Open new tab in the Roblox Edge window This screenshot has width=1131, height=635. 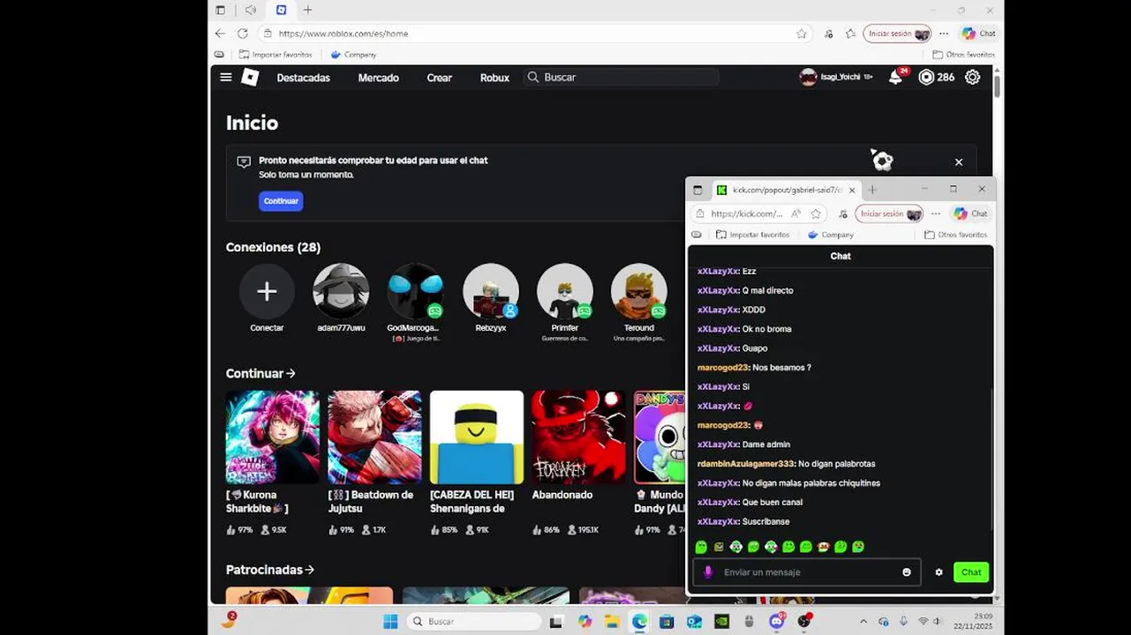click(x=307, y=10)
